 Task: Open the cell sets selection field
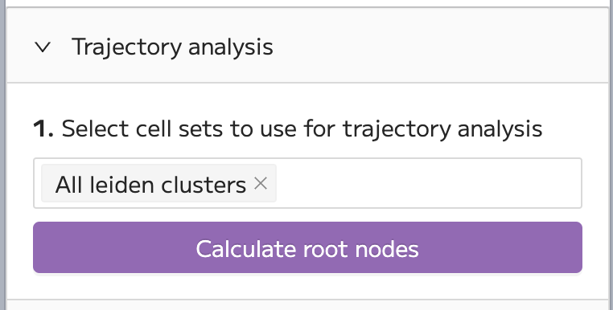click(x=307, y=183)
